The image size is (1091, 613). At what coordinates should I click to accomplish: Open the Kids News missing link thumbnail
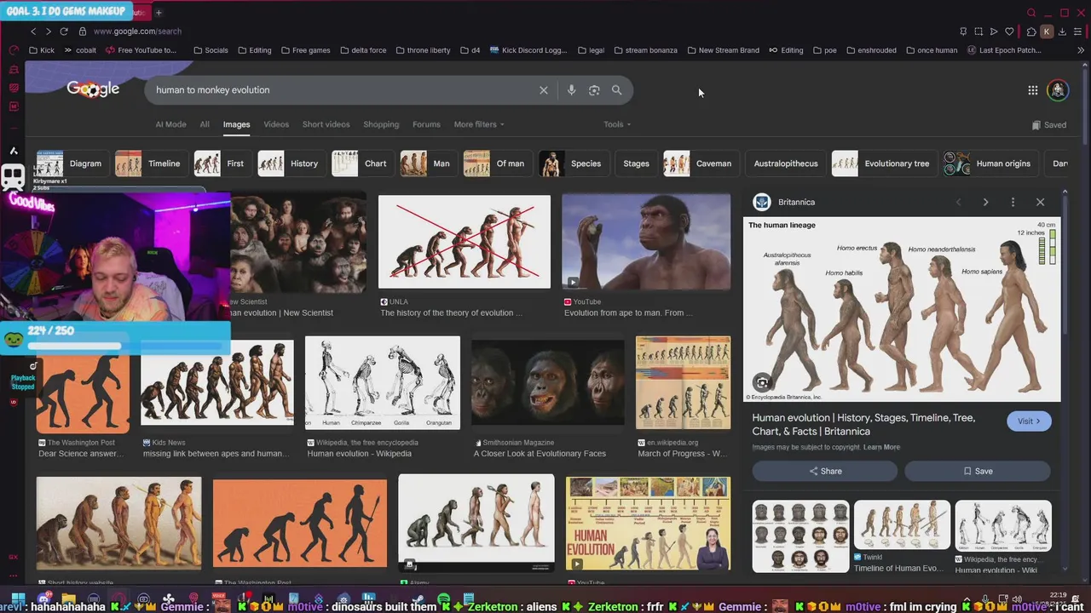tap(217, 382)
